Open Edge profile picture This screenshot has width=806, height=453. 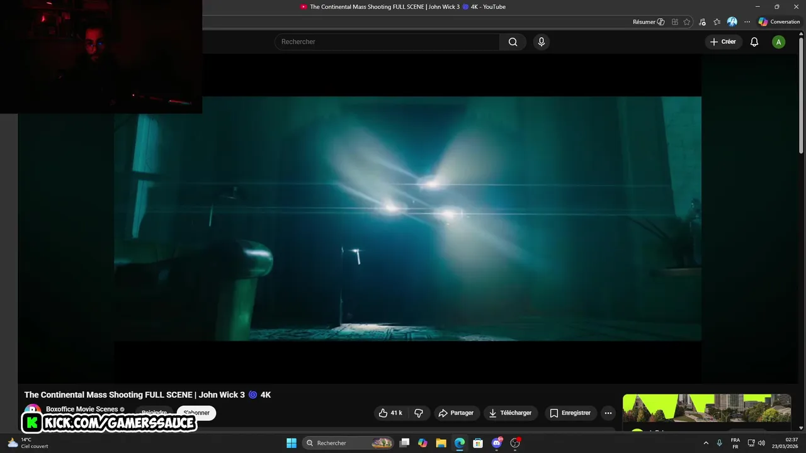click(732, 22)
